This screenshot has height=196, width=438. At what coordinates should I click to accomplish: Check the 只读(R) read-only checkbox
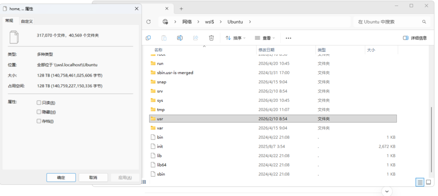click(x=39, y=103)
